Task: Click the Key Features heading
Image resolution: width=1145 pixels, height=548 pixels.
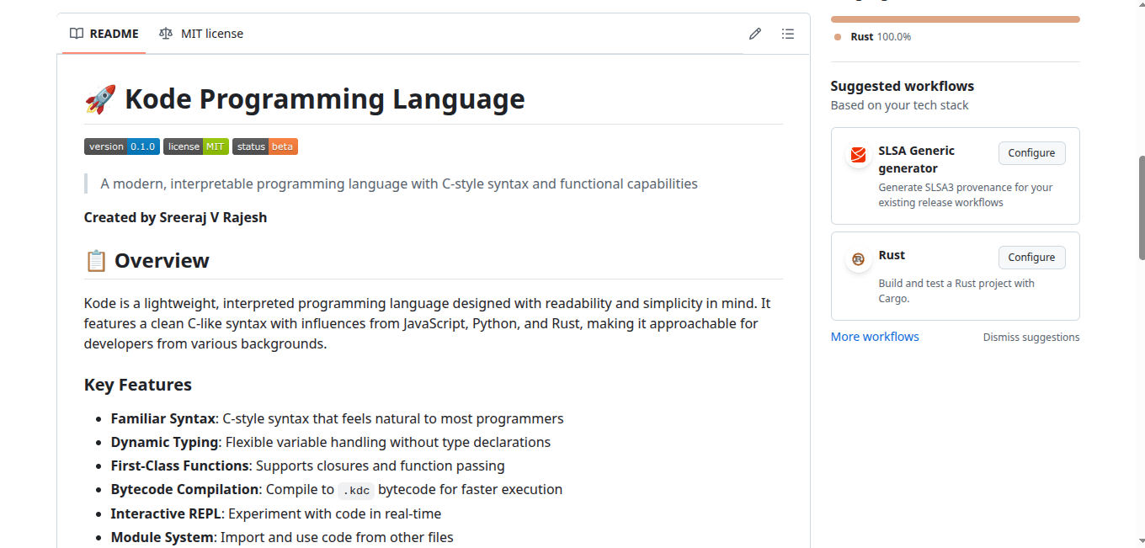Action: click(x=138, y=385)
